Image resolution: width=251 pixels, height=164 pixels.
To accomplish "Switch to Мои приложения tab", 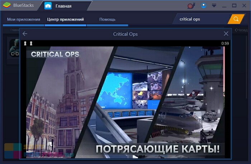I will tap(24, 19).
